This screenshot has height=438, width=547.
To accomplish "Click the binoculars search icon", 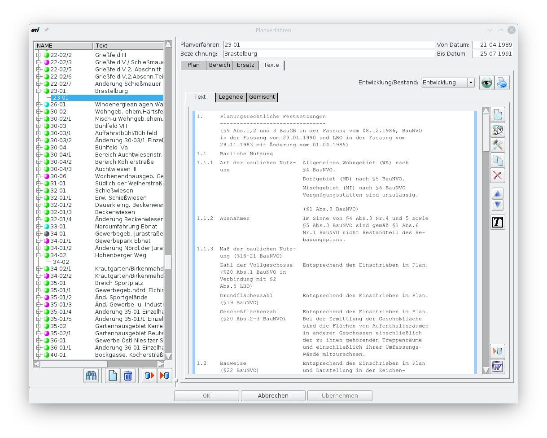I will 91,375.
